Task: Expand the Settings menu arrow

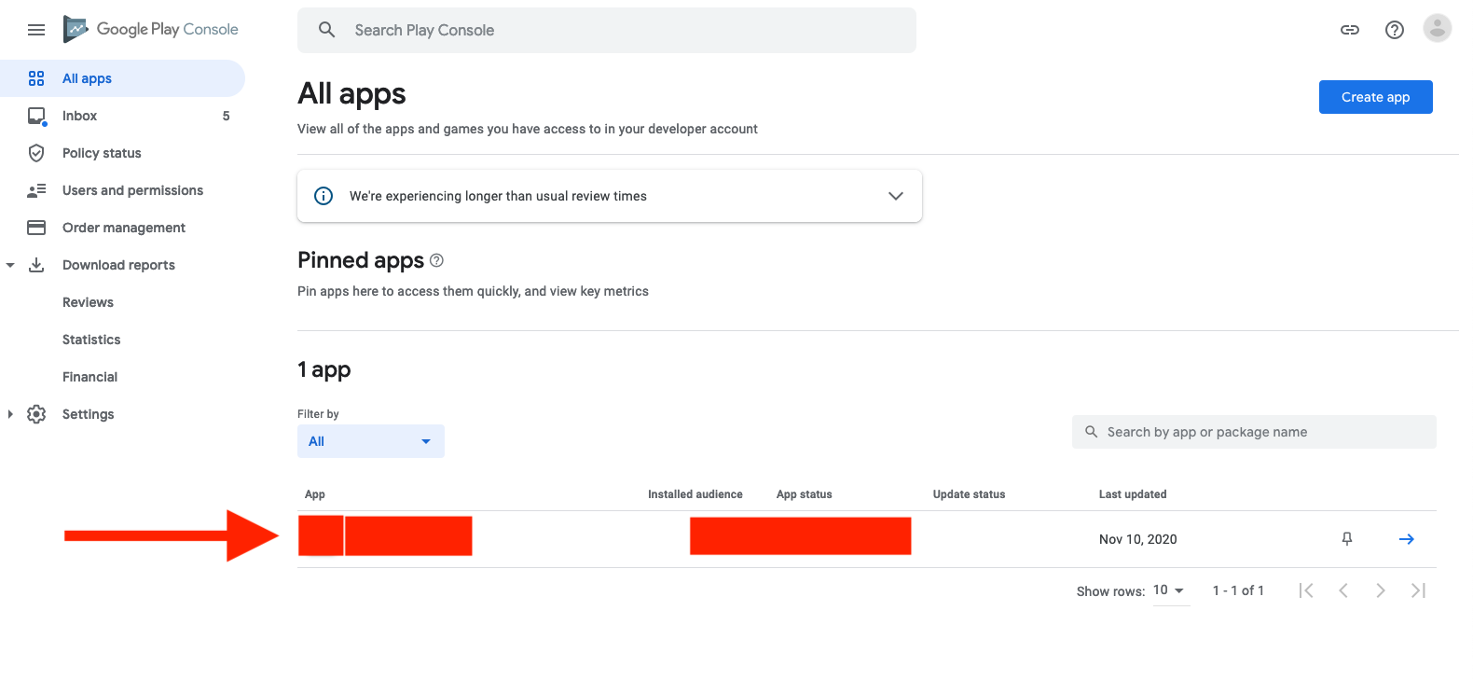Action: 10,414
